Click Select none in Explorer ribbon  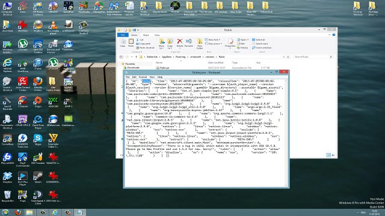click(x=260, y=44)
